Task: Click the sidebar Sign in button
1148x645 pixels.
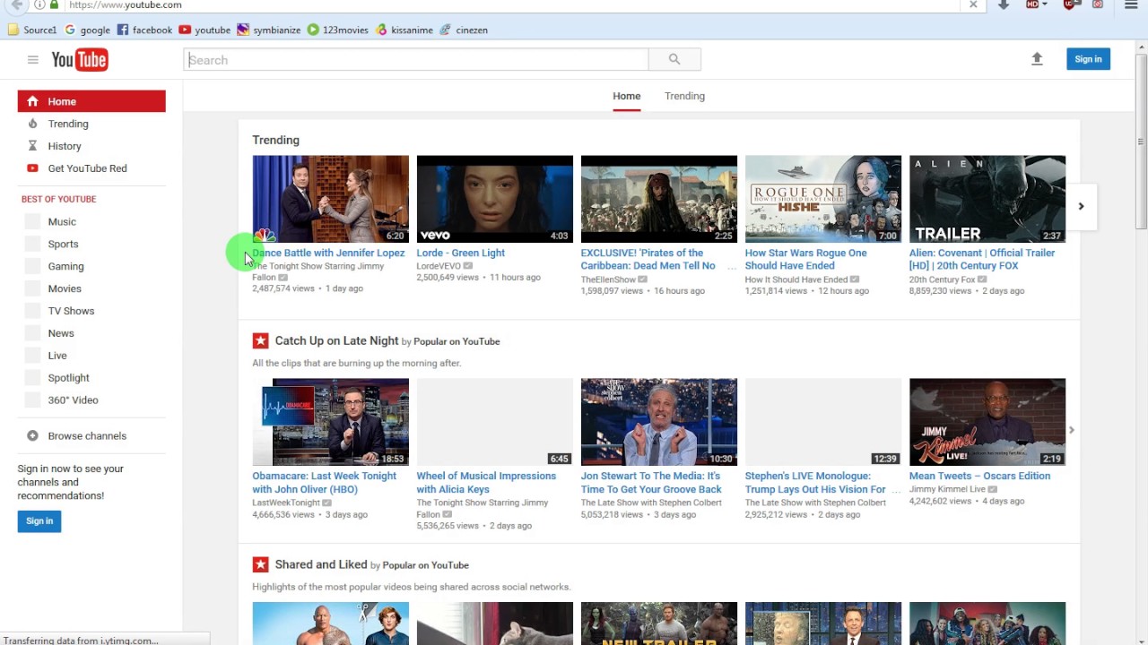Action: pos(39,521)
